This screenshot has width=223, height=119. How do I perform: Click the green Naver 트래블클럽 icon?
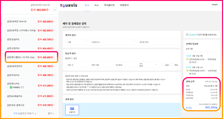(x=11, y=87)
